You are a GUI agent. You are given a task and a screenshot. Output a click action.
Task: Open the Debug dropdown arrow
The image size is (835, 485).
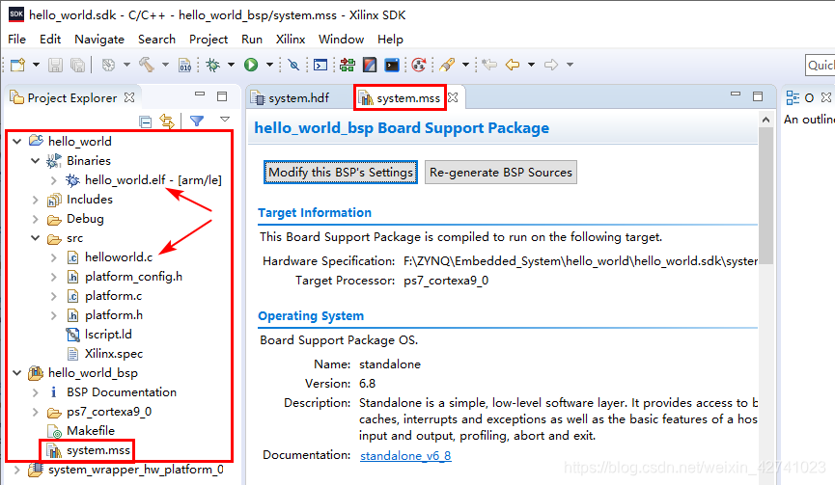tap(231, 65)
